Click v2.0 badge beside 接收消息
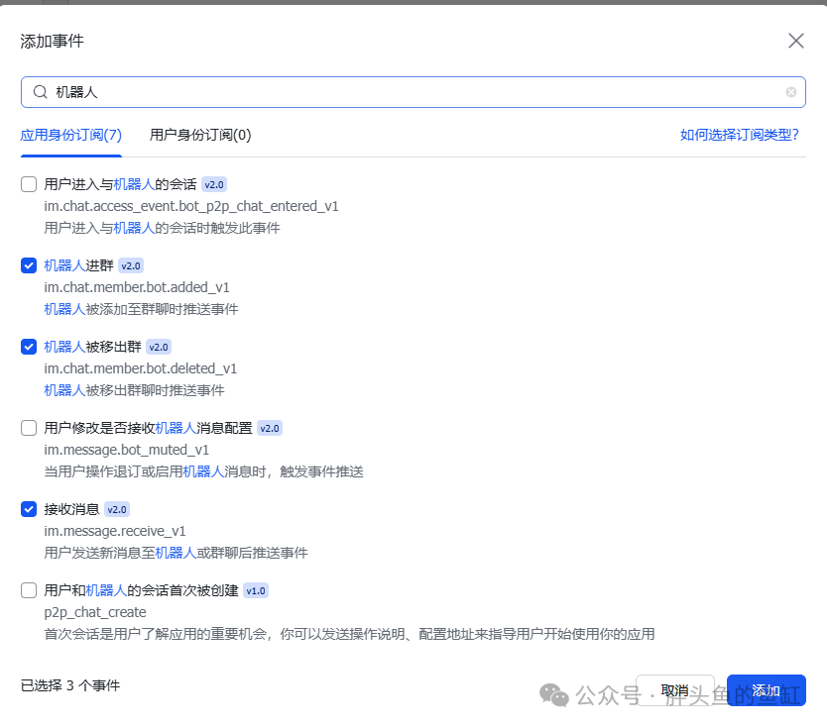 [117, 509]
